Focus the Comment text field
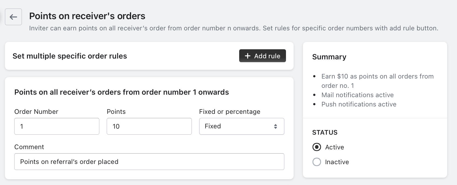Viewport: 457px width, 185px height. point(149,161)
